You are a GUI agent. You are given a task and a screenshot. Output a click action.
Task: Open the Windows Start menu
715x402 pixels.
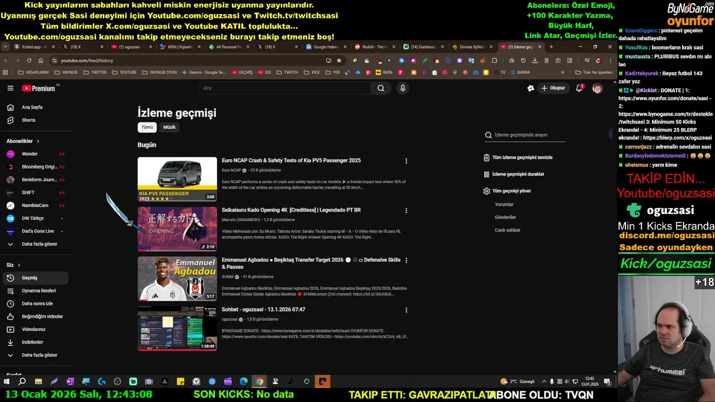6,382
